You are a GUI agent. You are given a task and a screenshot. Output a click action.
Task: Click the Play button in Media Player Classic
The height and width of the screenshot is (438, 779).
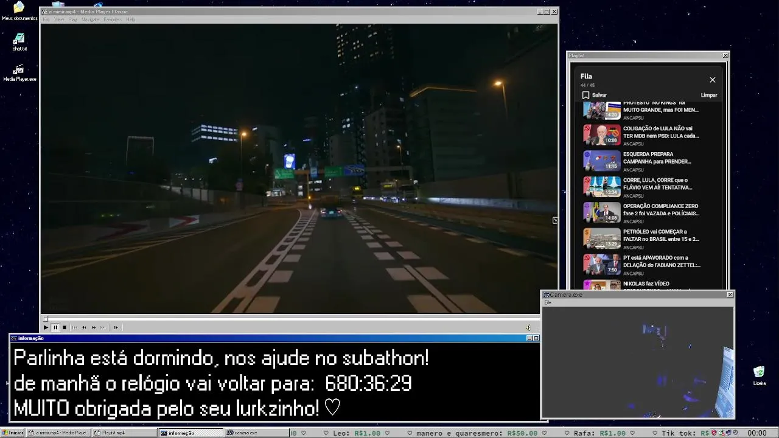tap(46, 327)
